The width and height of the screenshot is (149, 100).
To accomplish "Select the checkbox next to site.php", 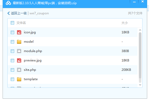I will click(x=13, y=70).
